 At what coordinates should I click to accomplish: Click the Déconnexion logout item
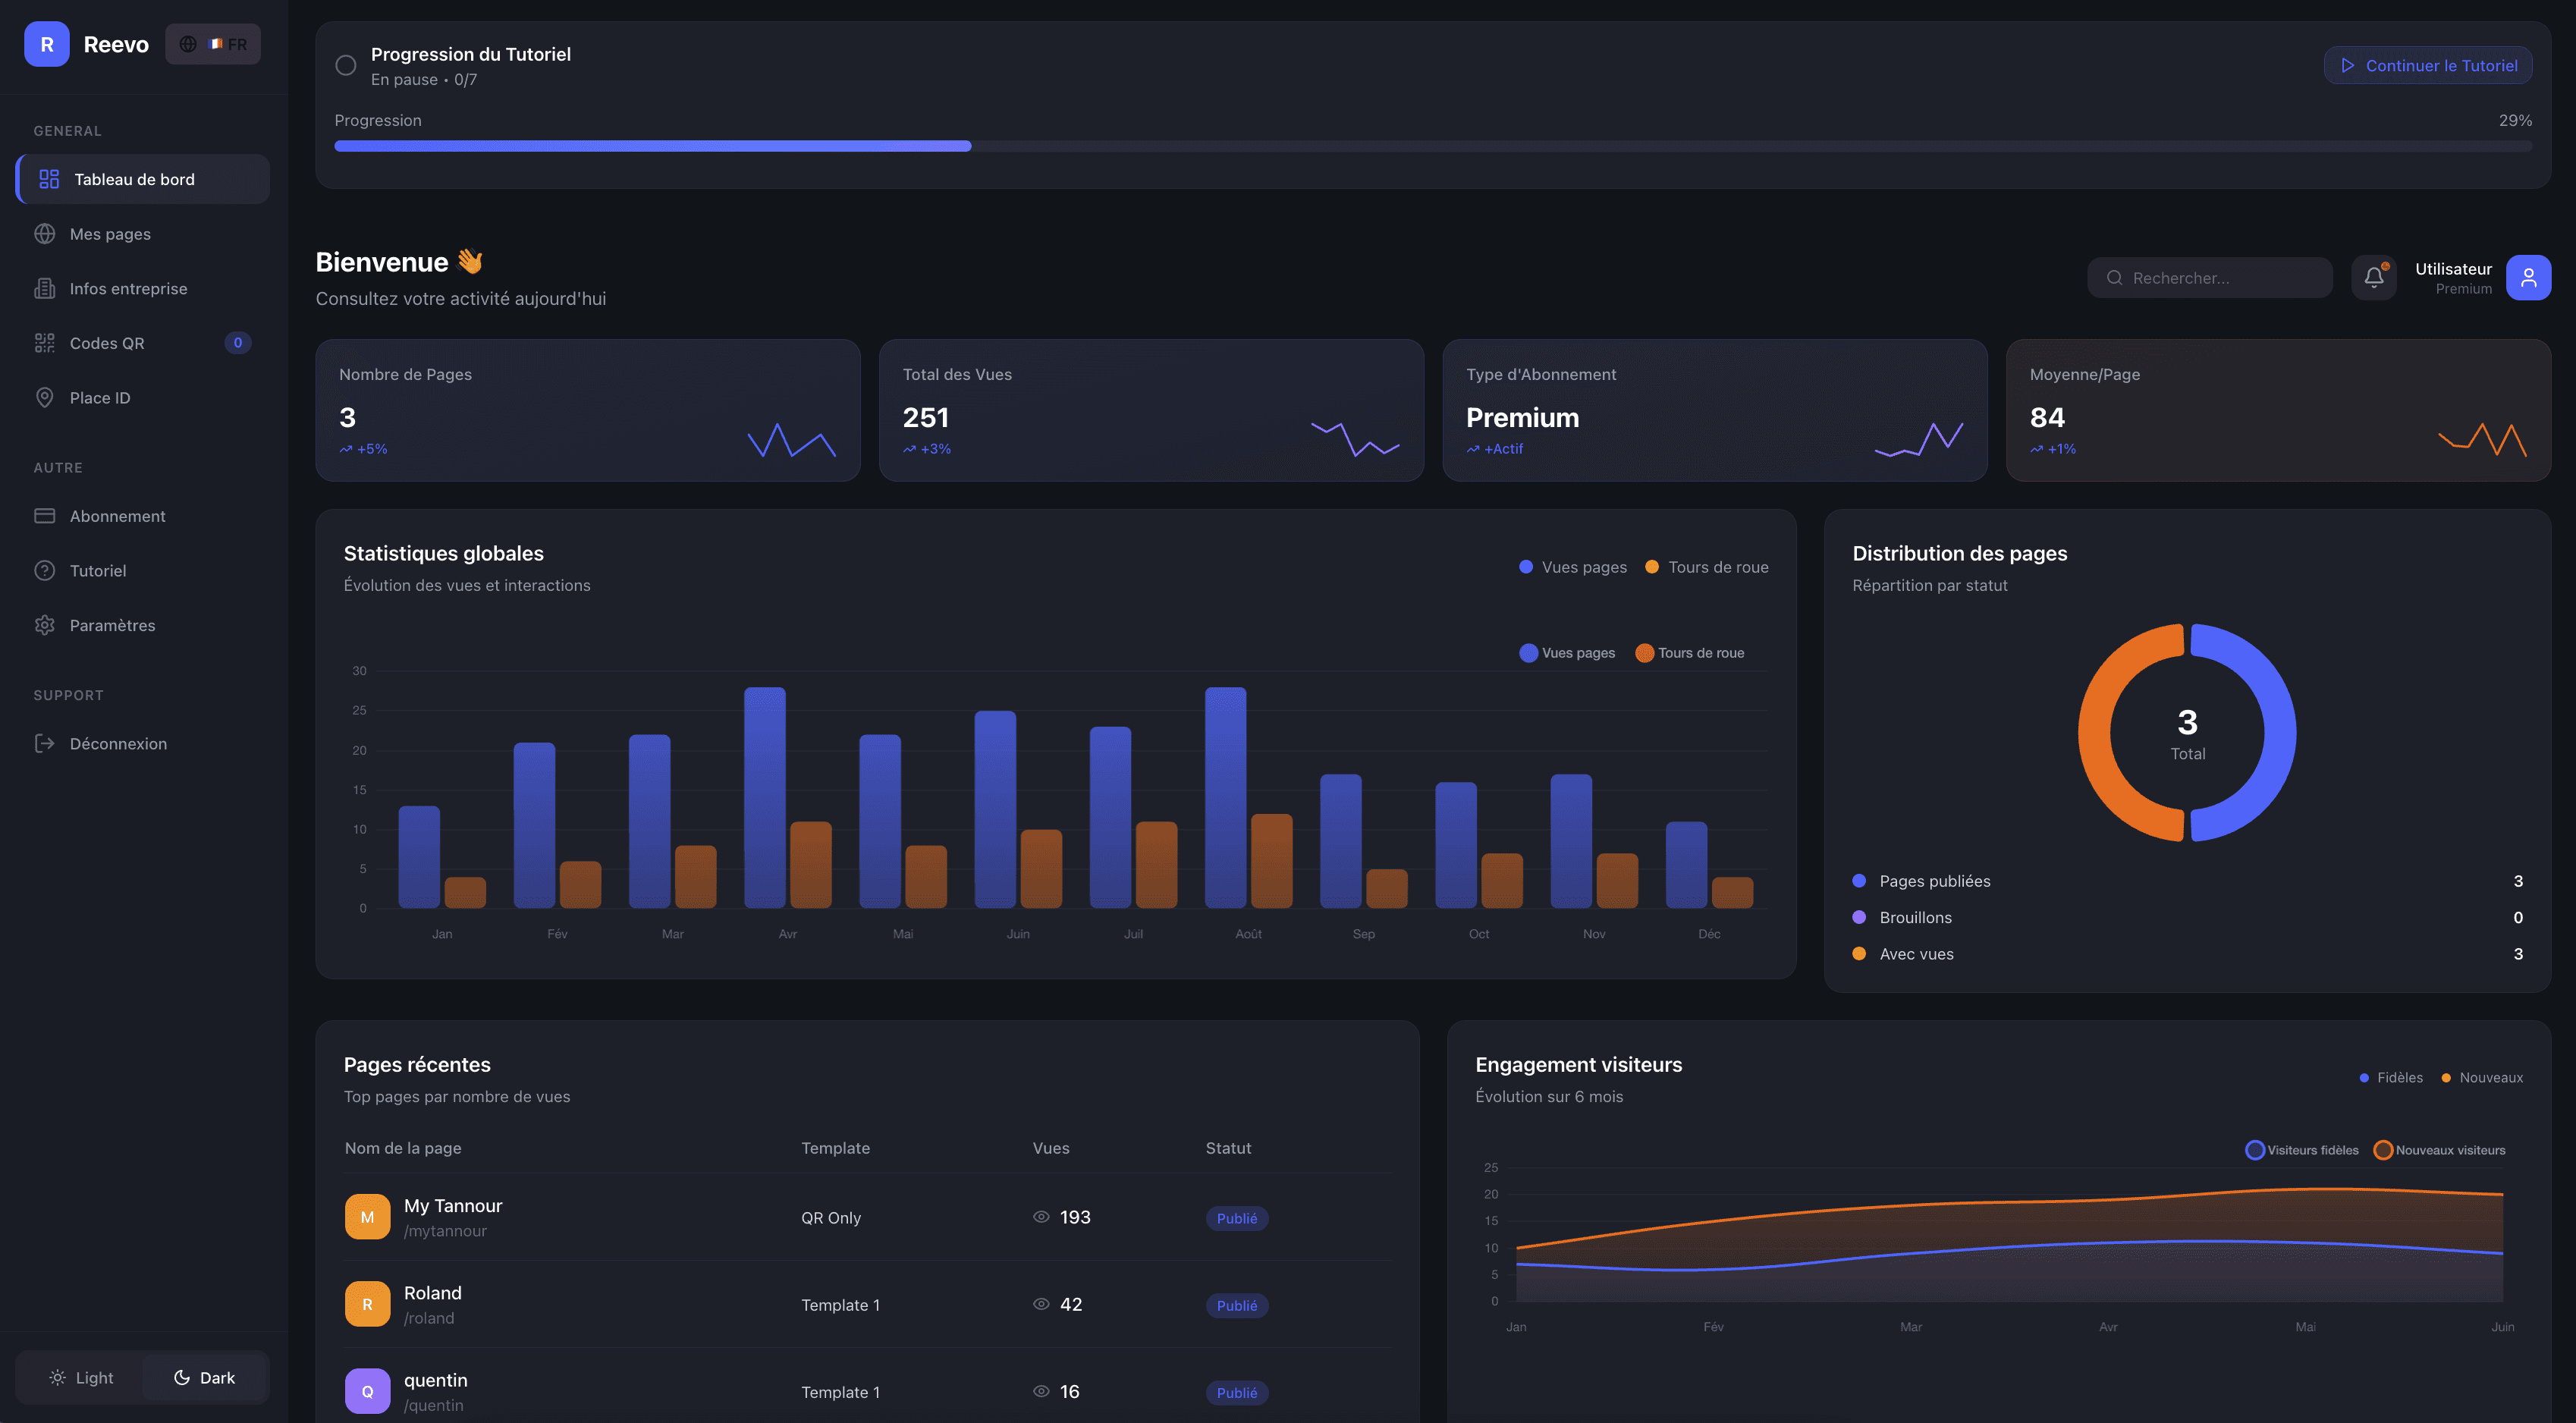pyautogui.click(x=117, y=744)
